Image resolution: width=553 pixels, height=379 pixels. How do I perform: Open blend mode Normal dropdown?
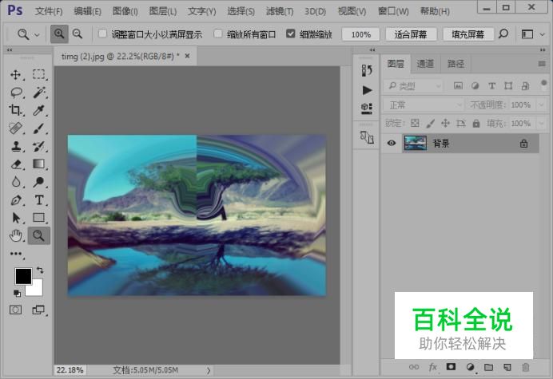pos(424,105)
